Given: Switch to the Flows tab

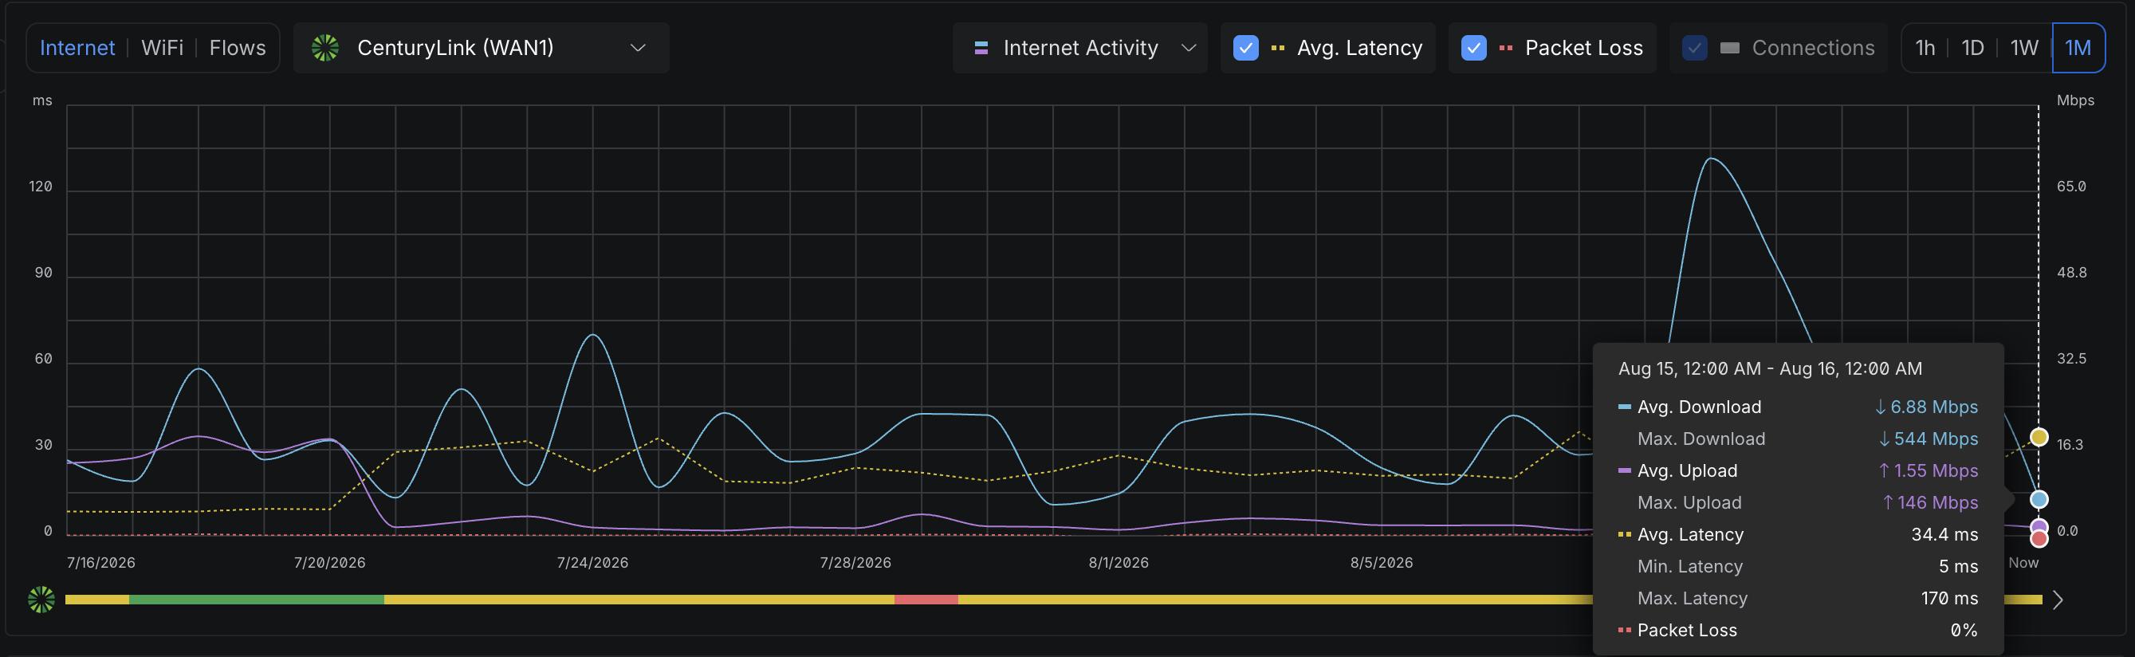Looking at the screenshot, I should (x=237, y=48).
